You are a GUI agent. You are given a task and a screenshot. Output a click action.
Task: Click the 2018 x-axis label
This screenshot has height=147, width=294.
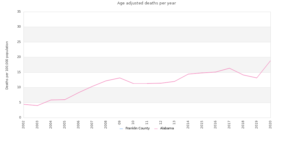(243, 124)
